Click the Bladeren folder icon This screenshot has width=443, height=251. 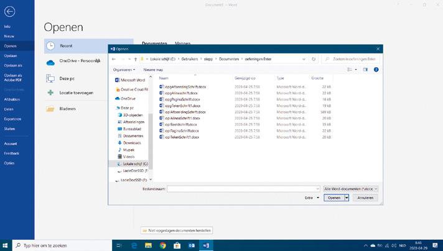pyautogui.click(x=50, y=109)
